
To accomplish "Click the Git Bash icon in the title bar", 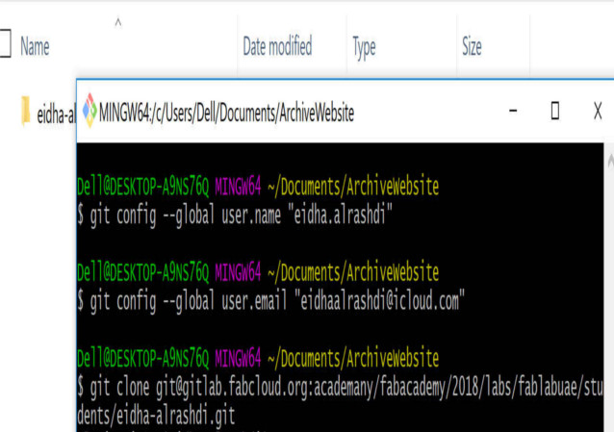I will point(90,111).
